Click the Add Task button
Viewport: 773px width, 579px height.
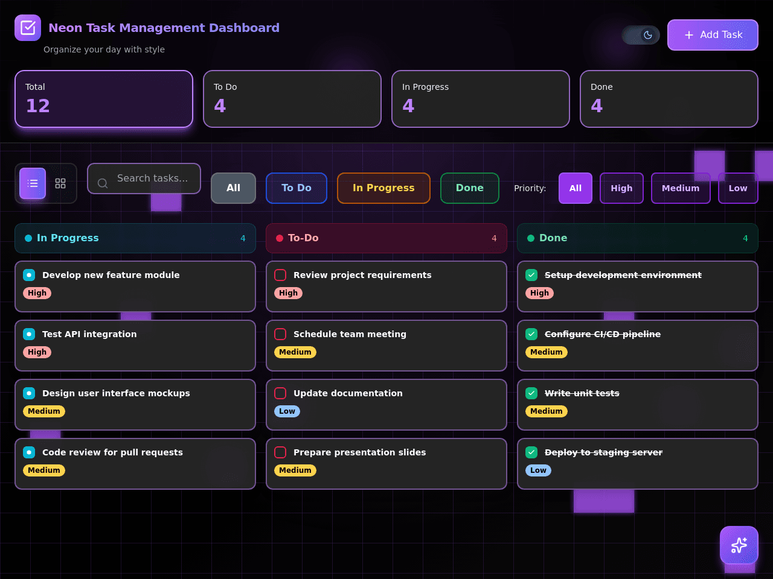tap(713, 35)
